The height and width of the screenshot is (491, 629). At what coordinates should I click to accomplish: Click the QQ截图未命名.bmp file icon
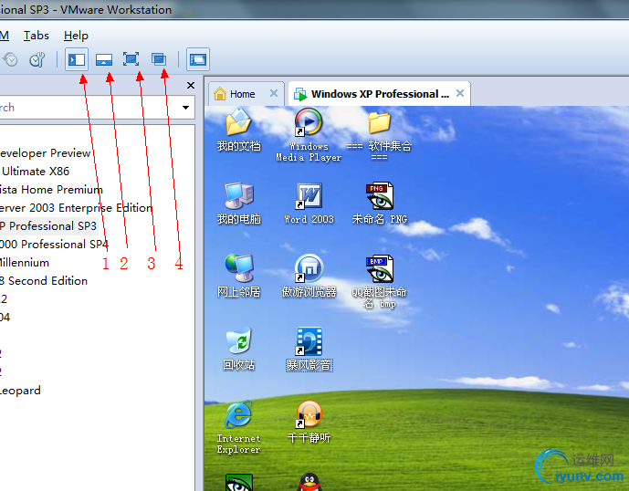click(x=380, y=282)
